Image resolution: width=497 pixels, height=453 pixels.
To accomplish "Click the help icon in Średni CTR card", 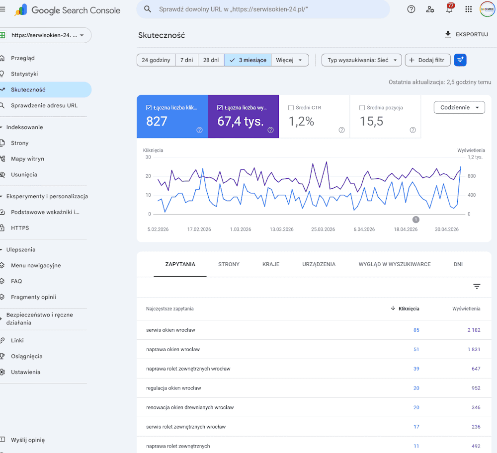I will coord(342,130).
